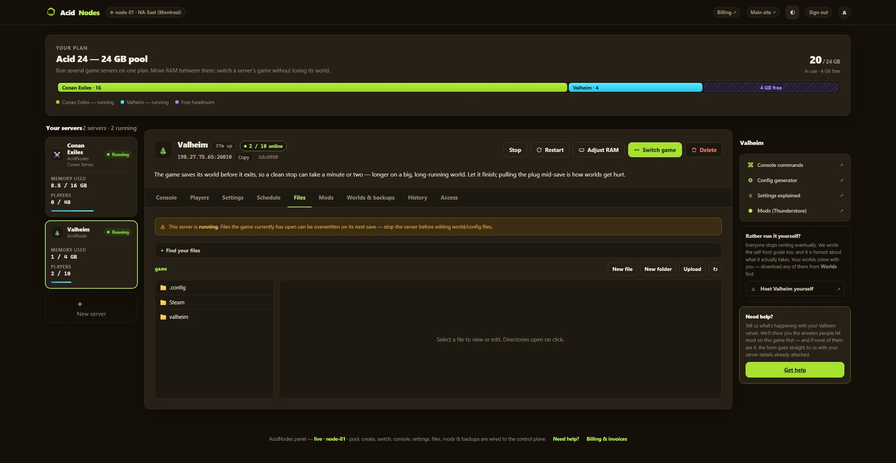This screenshot has height=463, width=896.
Task: Click the Valheim tree icon in server list
Action: tap(57, 232)
